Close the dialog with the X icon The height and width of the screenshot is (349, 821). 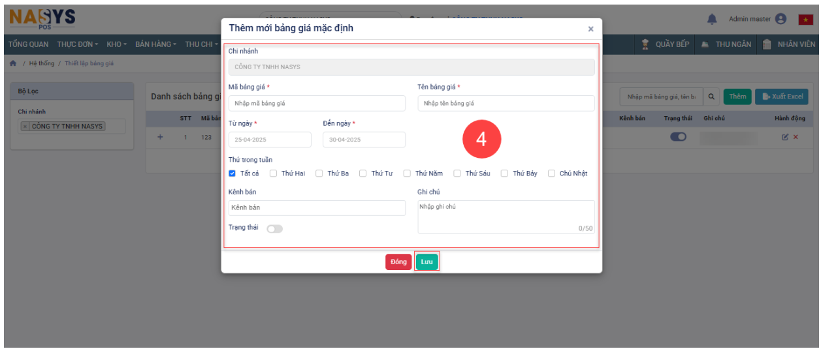click(x=590, y=29)
